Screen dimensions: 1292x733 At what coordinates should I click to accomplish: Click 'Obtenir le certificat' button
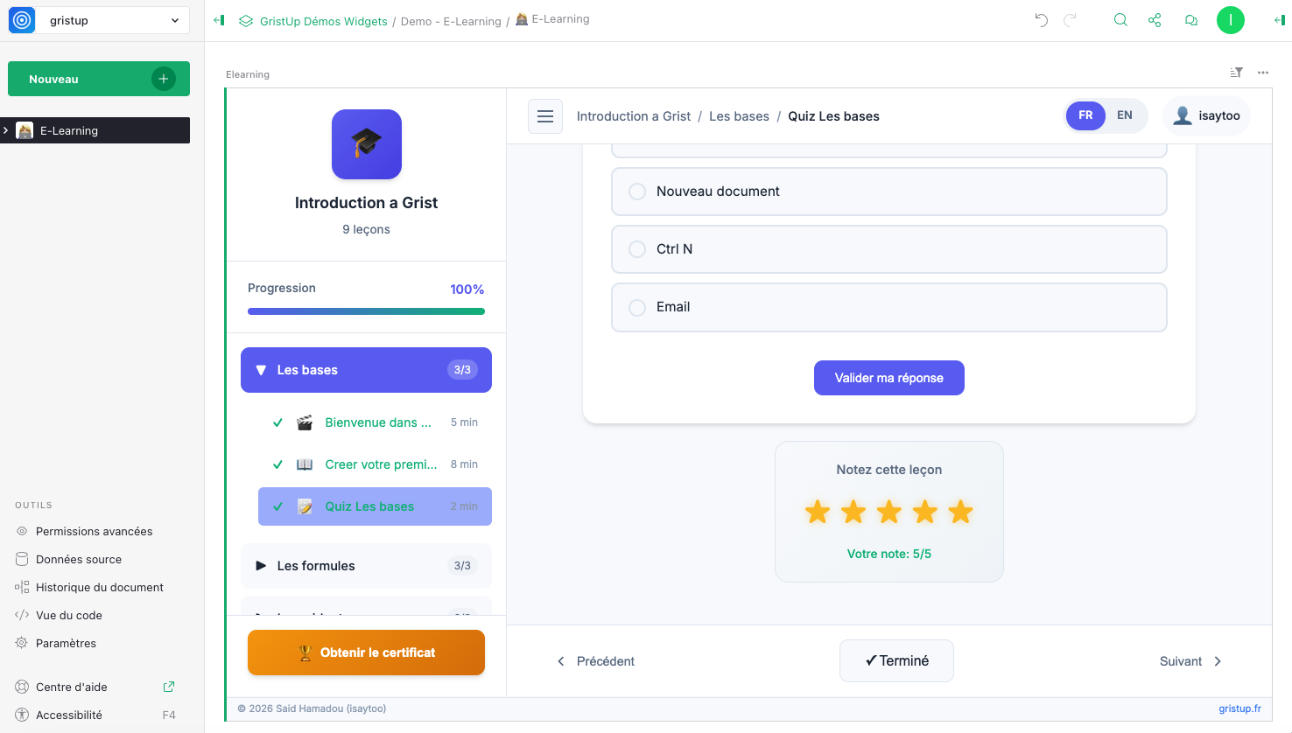[366, 653]
